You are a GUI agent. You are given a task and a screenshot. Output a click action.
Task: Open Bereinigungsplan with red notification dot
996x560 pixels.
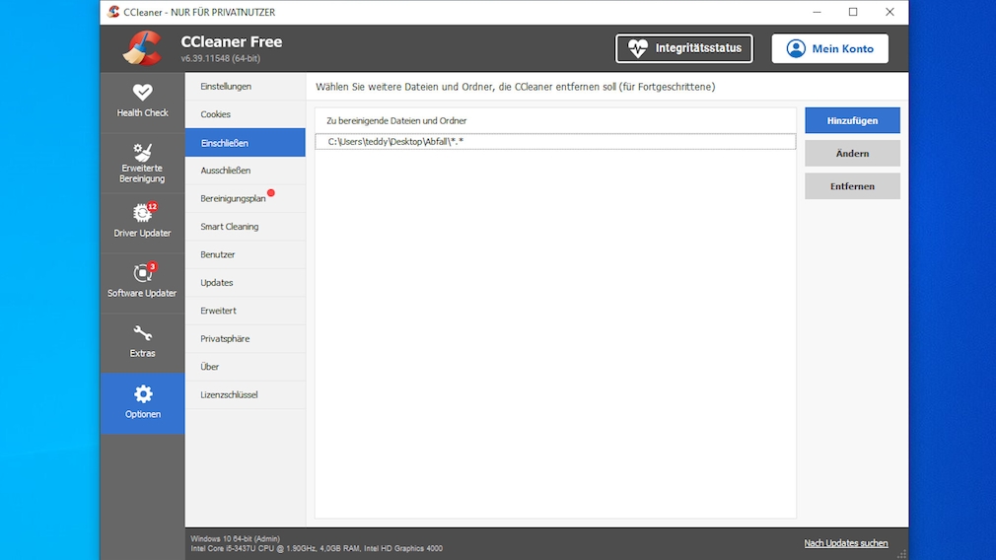click(234, 198)
